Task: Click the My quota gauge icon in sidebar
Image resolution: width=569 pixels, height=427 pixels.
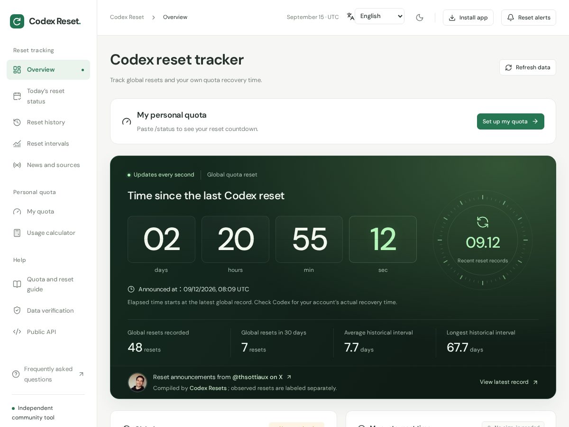Action: [17, 212]
